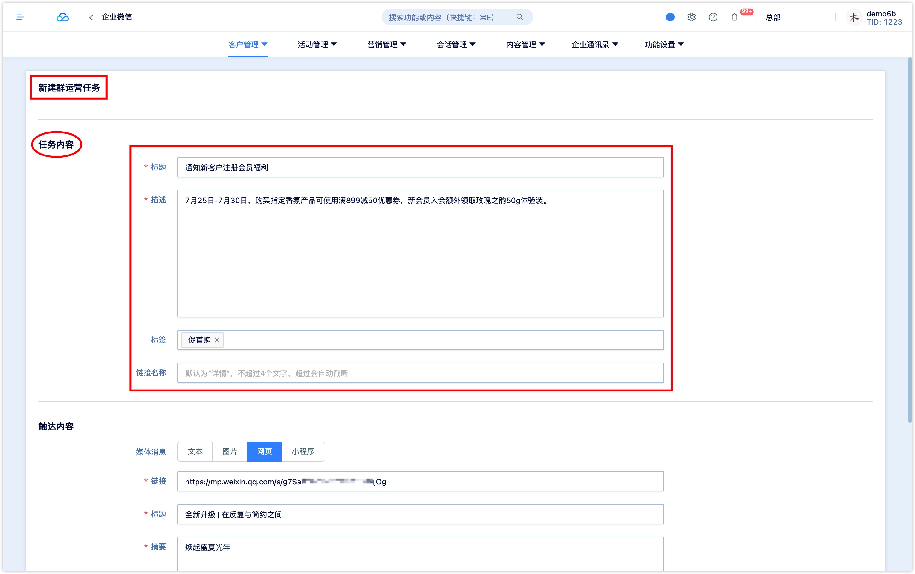The width and height of the screenshot is (915, 574).
Task: Click the 总部 organization label
Action: point(773,17)
